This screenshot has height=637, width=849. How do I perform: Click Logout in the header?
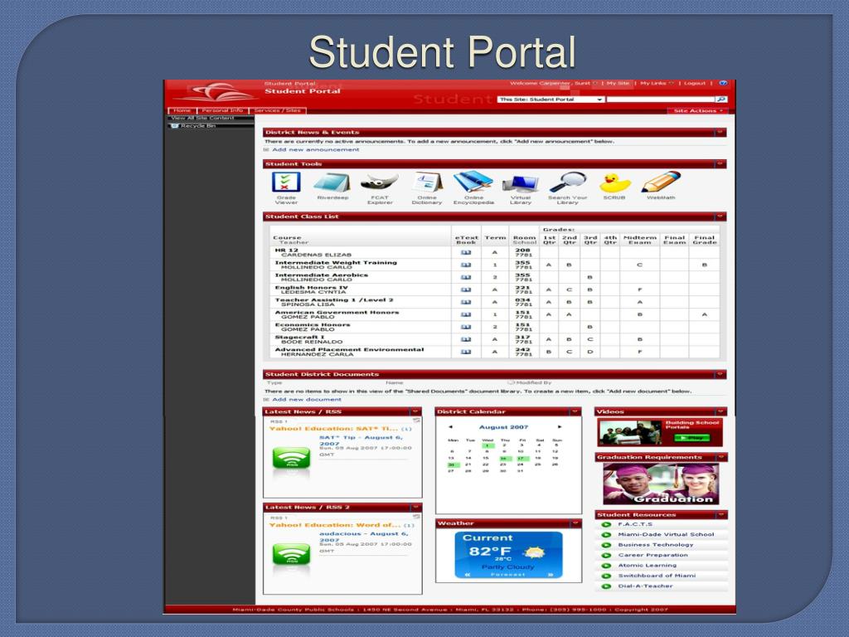[695, 84]
